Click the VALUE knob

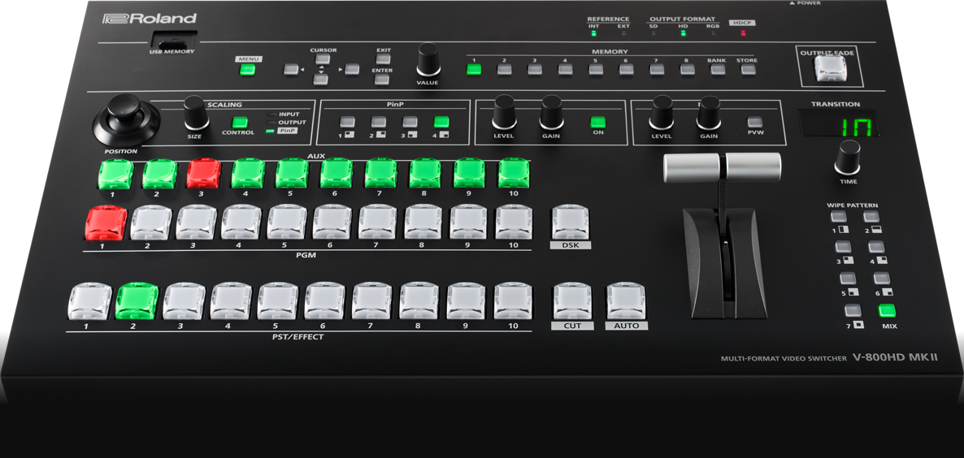pos(428,59)
